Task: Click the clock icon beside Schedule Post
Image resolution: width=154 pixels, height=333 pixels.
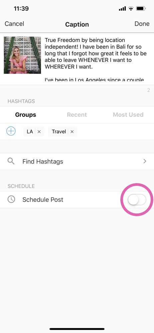Action: coord(11,199)
